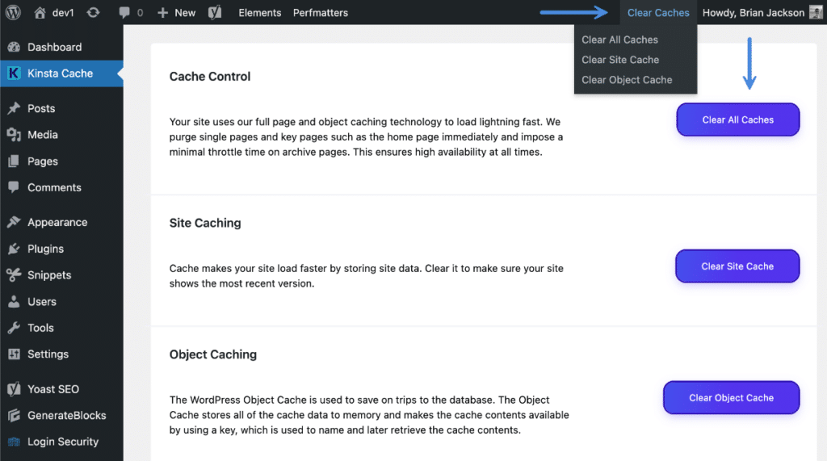
Task: Click the dev1 site name link
Action: tap(63, 13)
